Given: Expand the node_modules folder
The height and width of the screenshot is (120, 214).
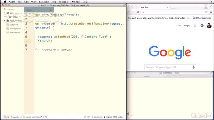Looking at the screenshot, I should pyautogui.click(x=5, y=21).
